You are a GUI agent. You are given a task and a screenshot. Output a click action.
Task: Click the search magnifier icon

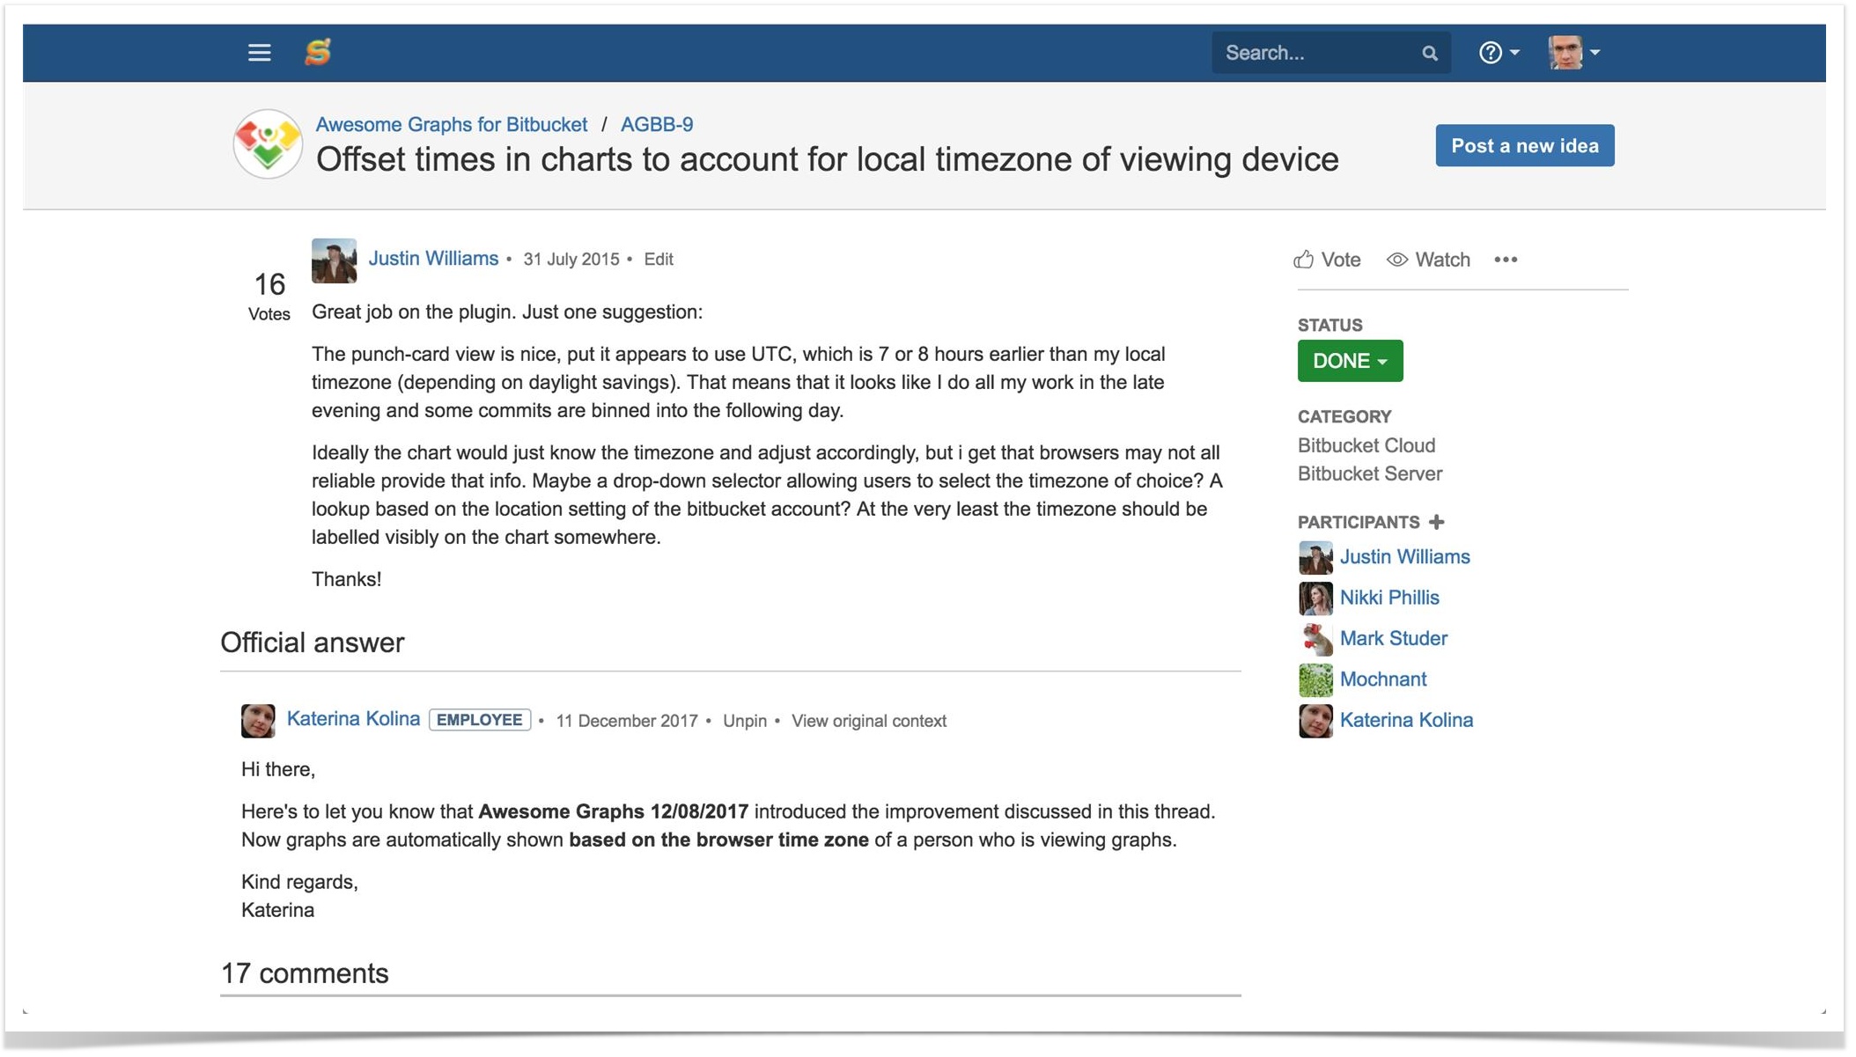(1429, 54)
